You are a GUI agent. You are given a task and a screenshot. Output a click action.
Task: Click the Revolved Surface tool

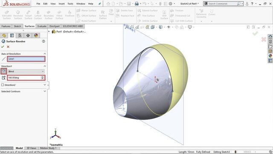coord(18,15)
